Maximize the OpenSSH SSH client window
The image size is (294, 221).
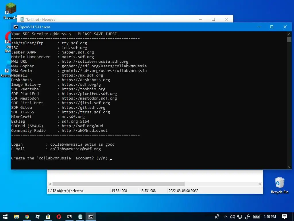(x=272, y=27)
